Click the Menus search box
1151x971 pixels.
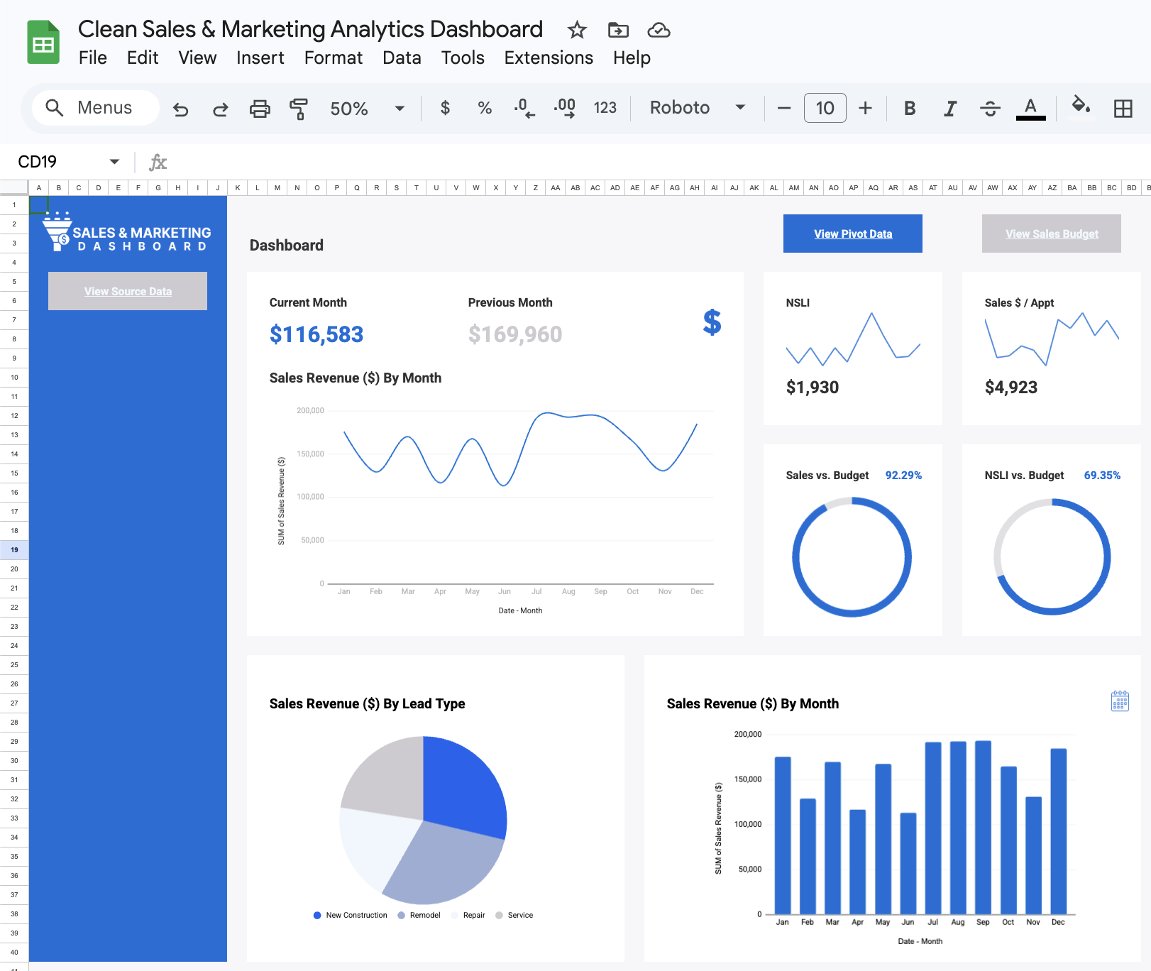tap(96, 108)
